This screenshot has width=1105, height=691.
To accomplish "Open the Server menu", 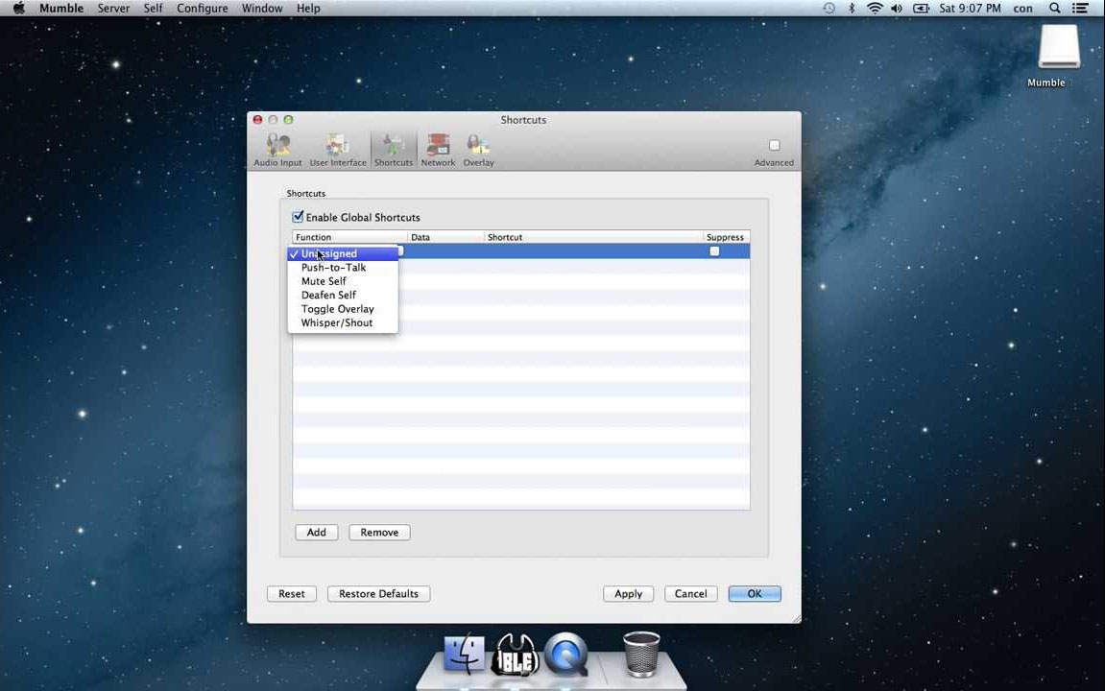I will tap(113, 9).
